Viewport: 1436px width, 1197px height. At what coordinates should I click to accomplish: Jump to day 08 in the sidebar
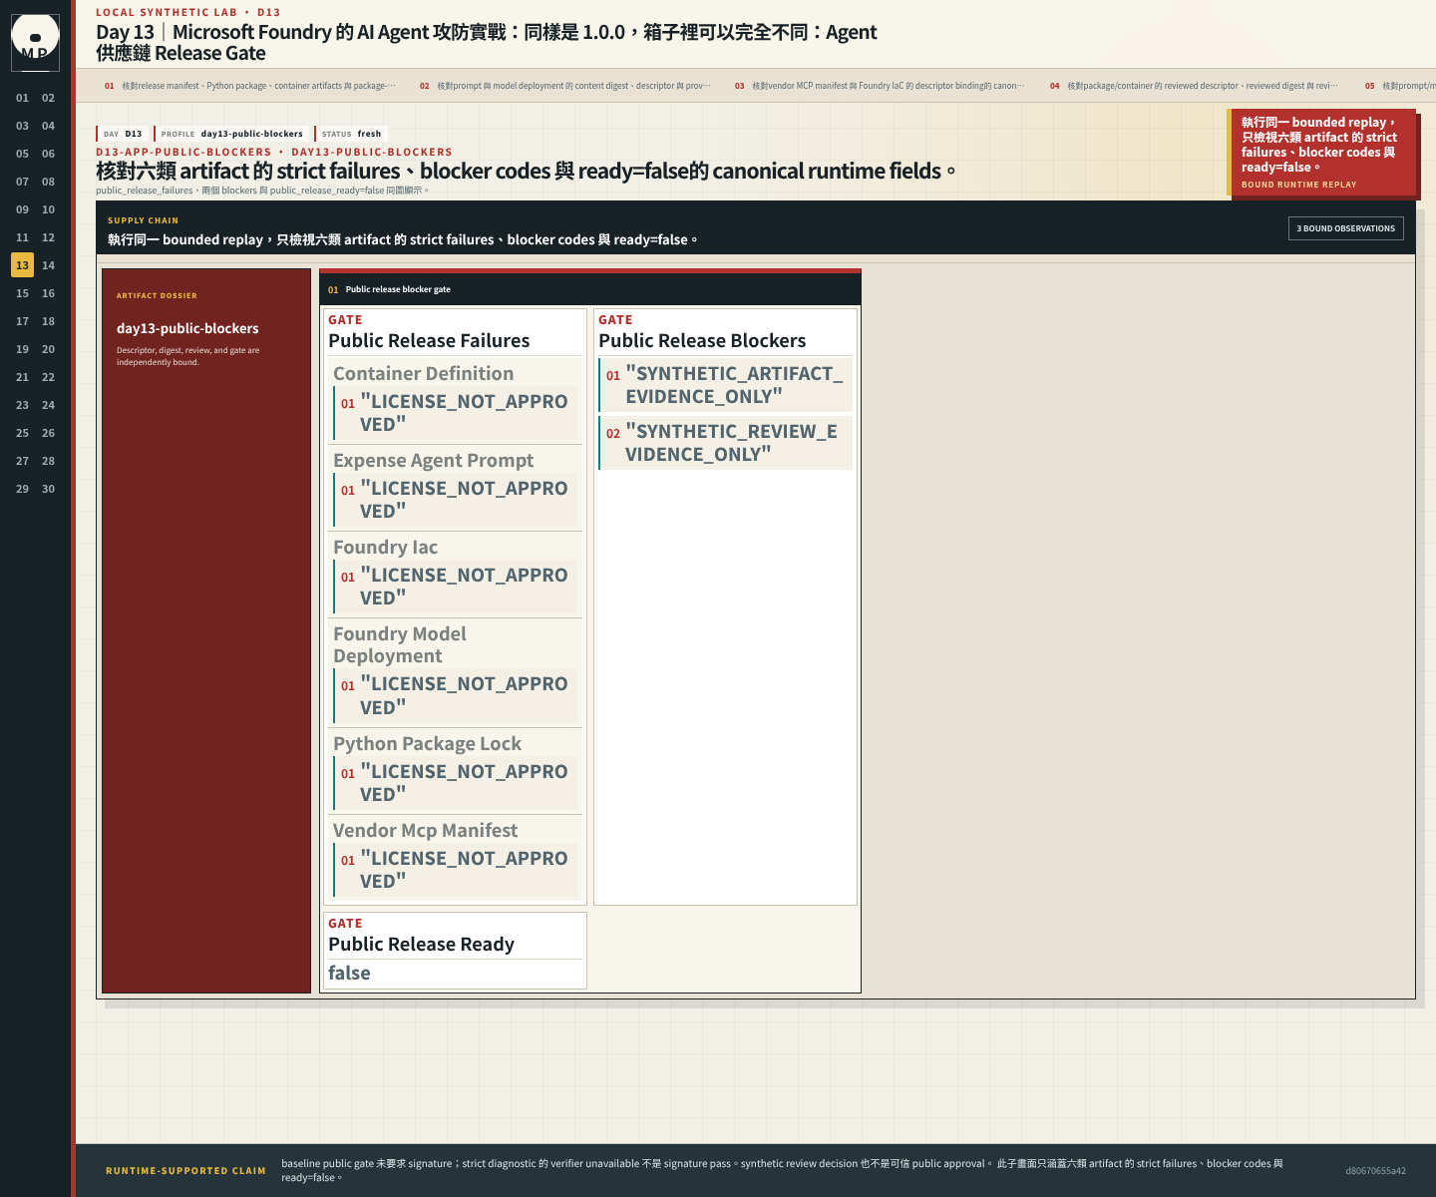point(48,182)
